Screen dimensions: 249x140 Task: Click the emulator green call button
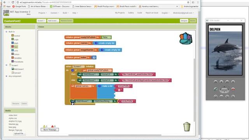coord(216,89)
